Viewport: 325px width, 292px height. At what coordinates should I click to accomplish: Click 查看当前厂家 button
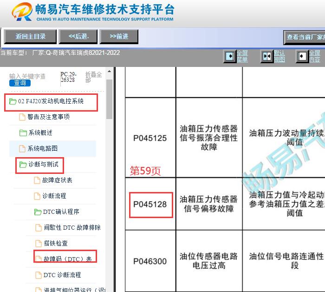click(304, 37)
